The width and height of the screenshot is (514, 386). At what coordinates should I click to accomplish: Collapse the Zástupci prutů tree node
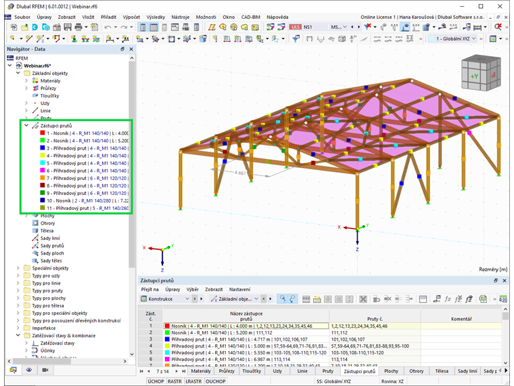click(x=26, y=125)
